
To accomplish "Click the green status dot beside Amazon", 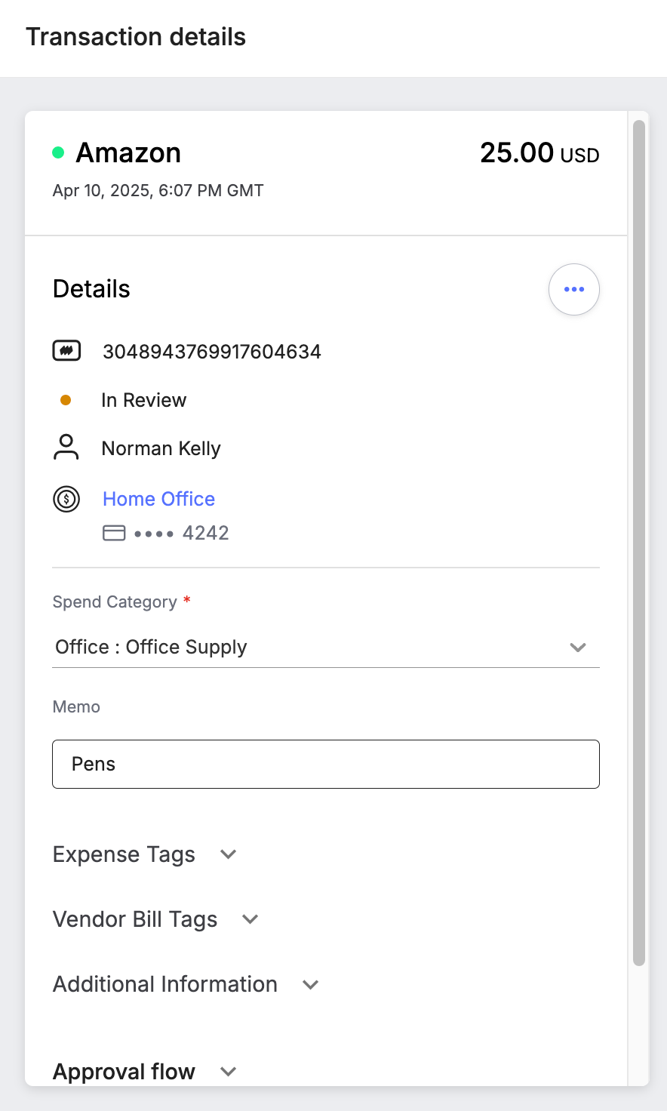I will coord(58,153).
